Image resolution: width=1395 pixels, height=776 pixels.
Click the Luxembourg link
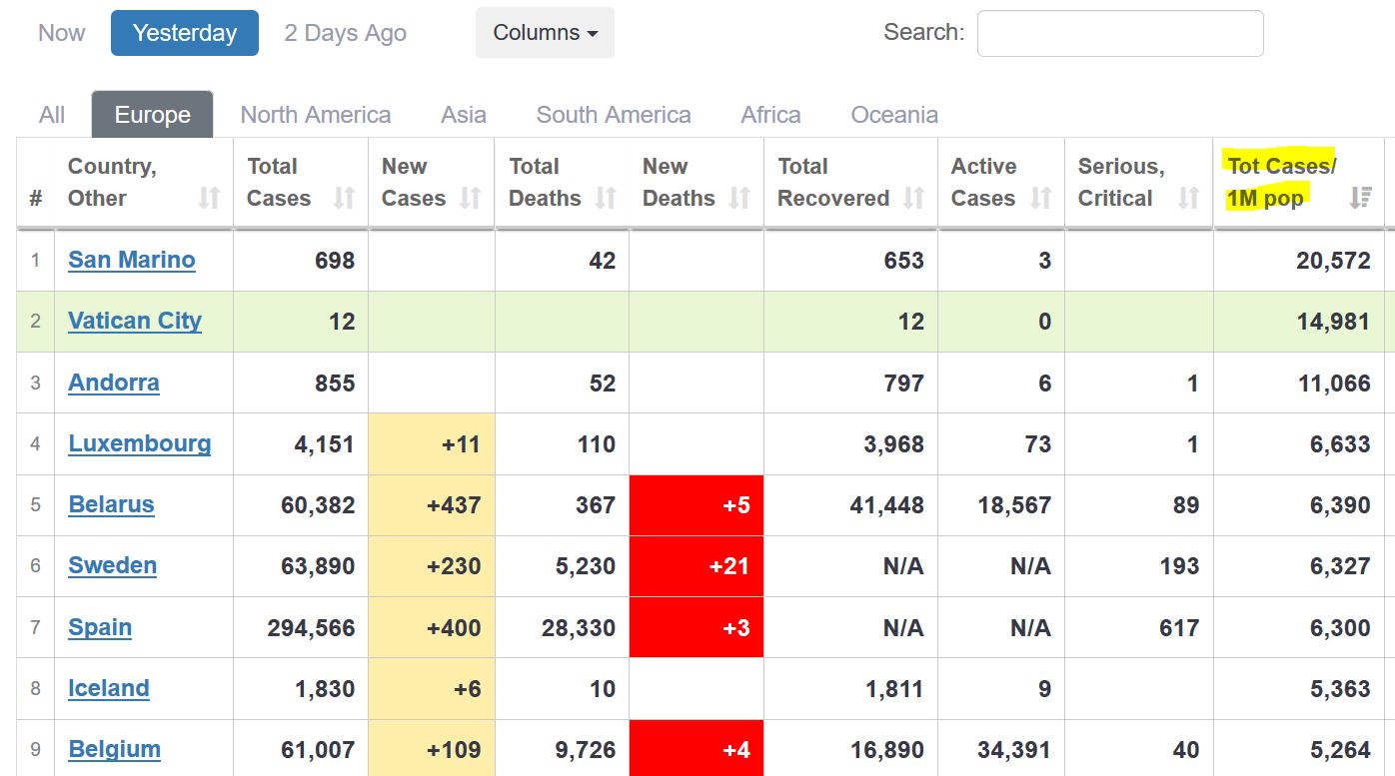pos(140,443)
